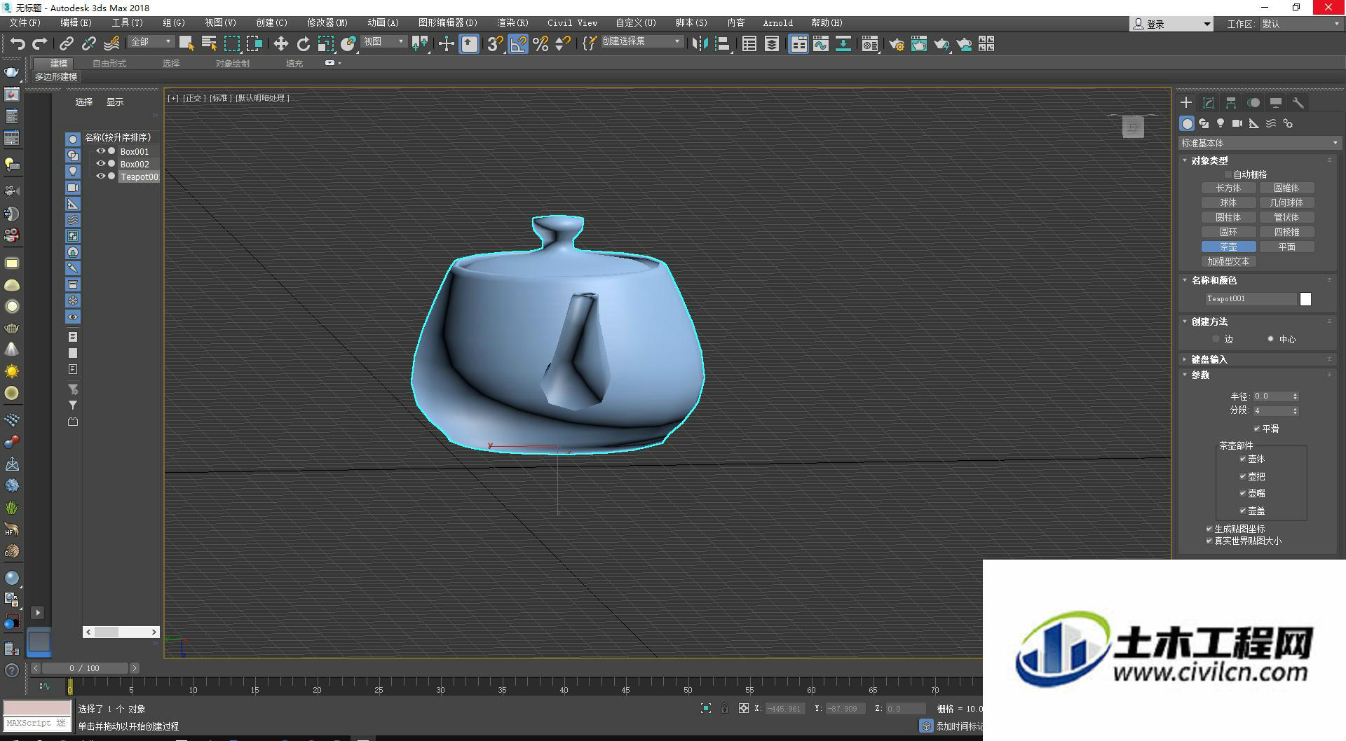Click the 加强型文本 object button
1346x741 pixels.
1228,261
